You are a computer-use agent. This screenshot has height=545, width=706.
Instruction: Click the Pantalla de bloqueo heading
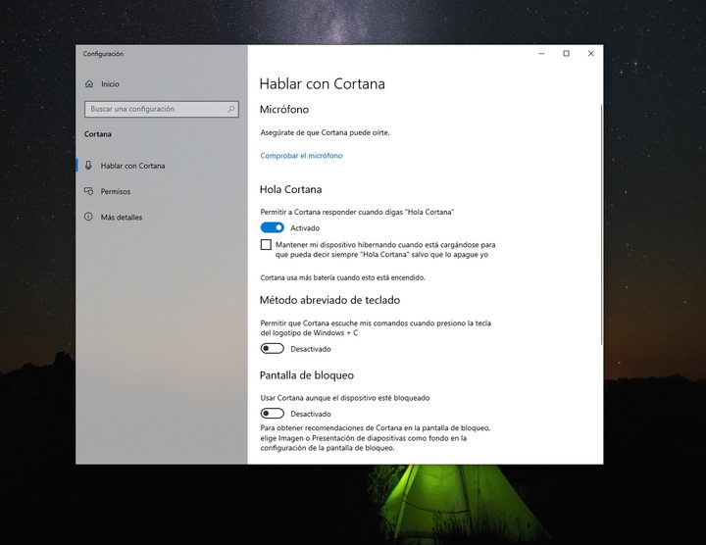click(x=307, y=375)
